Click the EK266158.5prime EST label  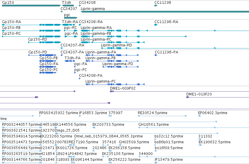coord(125,148)
